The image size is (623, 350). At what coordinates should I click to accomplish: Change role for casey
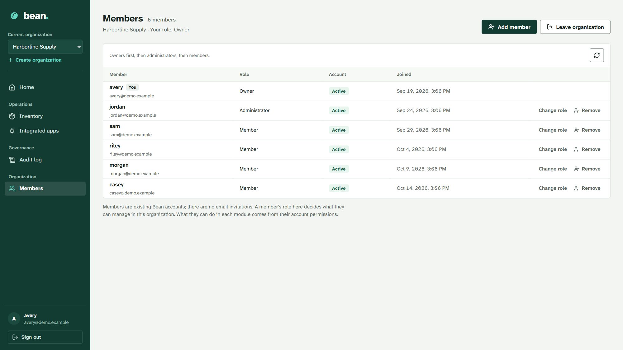[x=553, y=188]
